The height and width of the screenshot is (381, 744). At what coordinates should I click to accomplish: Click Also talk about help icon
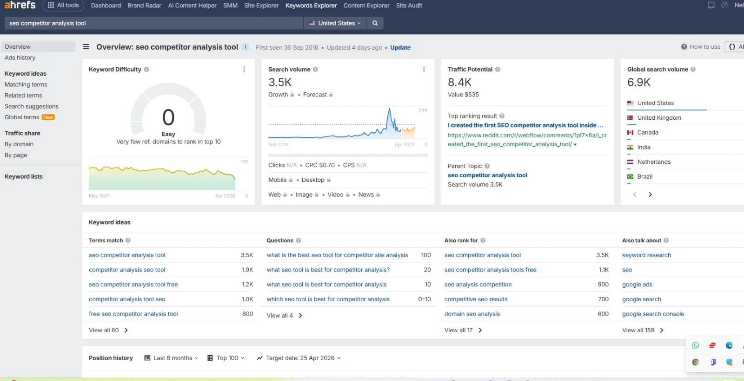click(666, 240)
